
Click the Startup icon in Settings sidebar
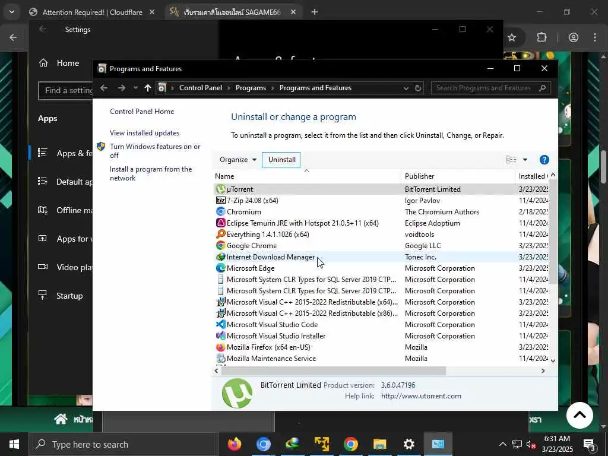coord(43,296)
